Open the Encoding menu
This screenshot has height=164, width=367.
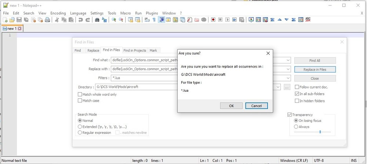coord(58,13)
